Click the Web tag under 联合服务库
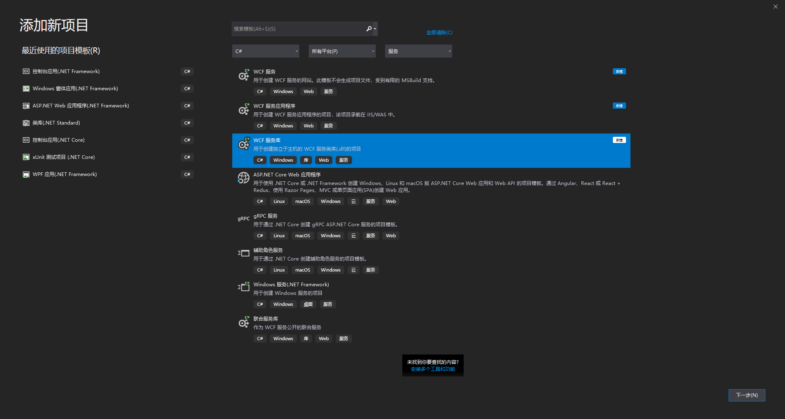This screenshot has width=785, height=419. 324,339
